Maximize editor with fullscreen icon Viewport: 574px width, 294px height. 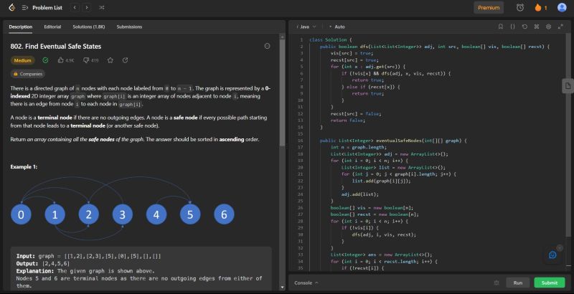click(x=560, y=27)
